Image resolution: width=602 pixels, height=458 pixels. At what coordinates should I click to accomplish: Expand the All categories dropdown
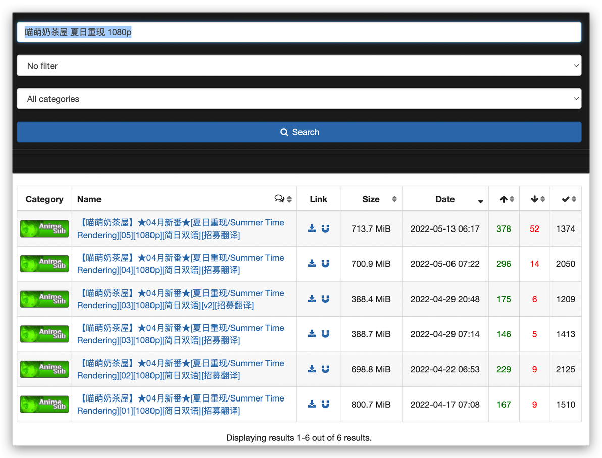point(299,99)
